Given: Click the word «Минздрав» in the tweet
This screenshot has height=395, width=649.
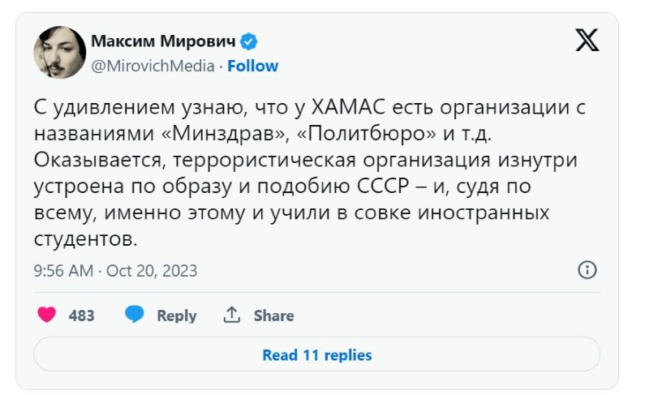Looking at the screenshot, I should (210, 133).
